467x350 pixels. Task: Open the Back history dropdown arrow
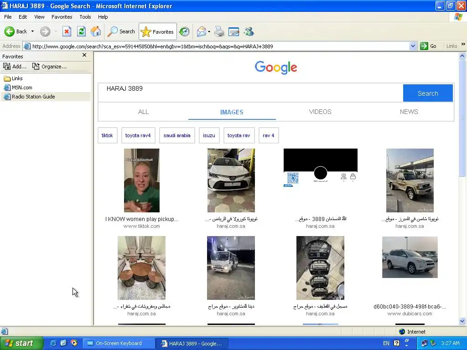(32, 31)
